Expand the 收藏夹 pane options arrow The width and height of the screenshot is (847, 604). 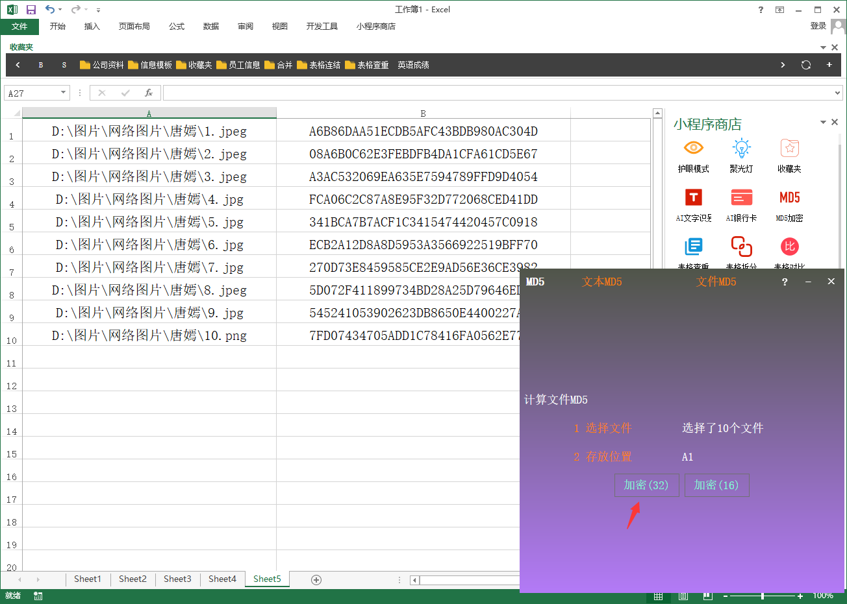pyautogui.click(x=823, y=47)
